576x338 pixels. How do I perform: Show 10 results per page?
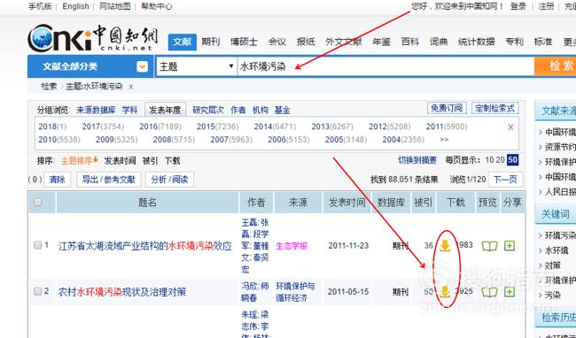tap(489, 160)
